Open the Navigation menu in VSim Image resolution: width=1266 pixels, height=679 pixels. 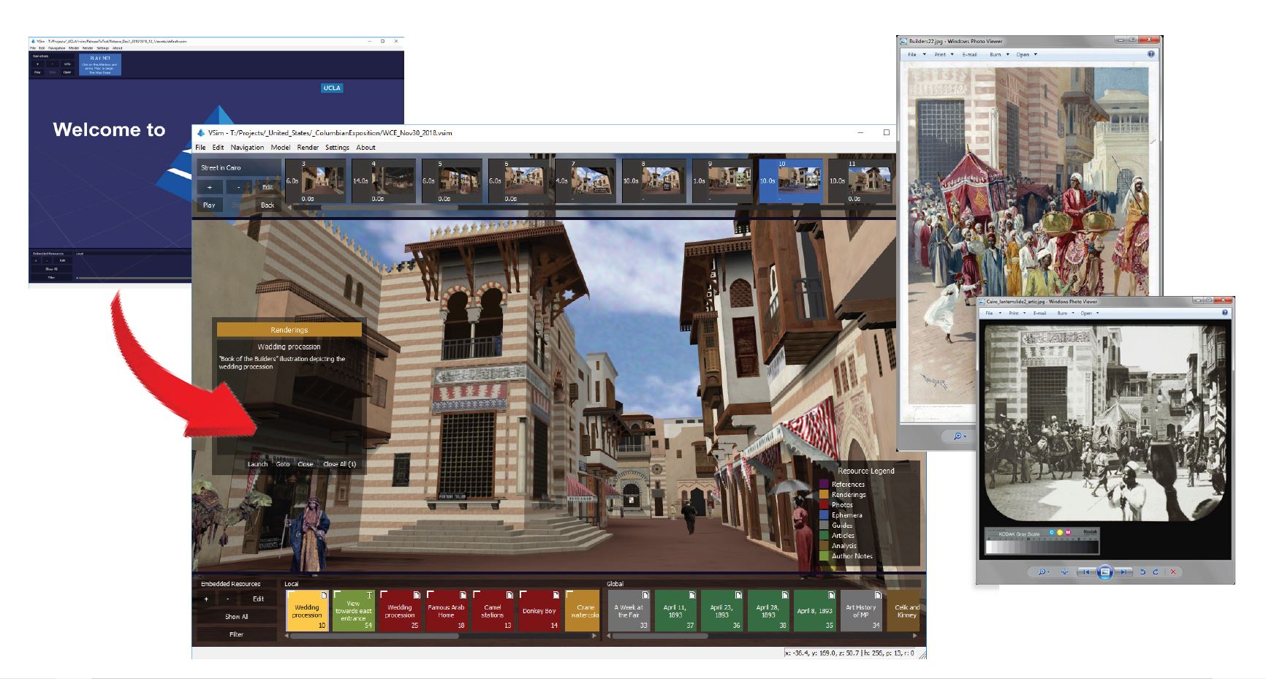click(247, 148)
